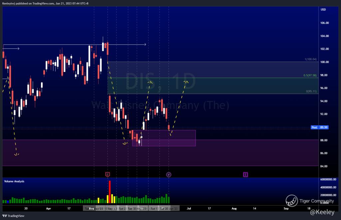The image size is (341, 220).
Task: Click the lightning bolt event marker
Action: 169,175
